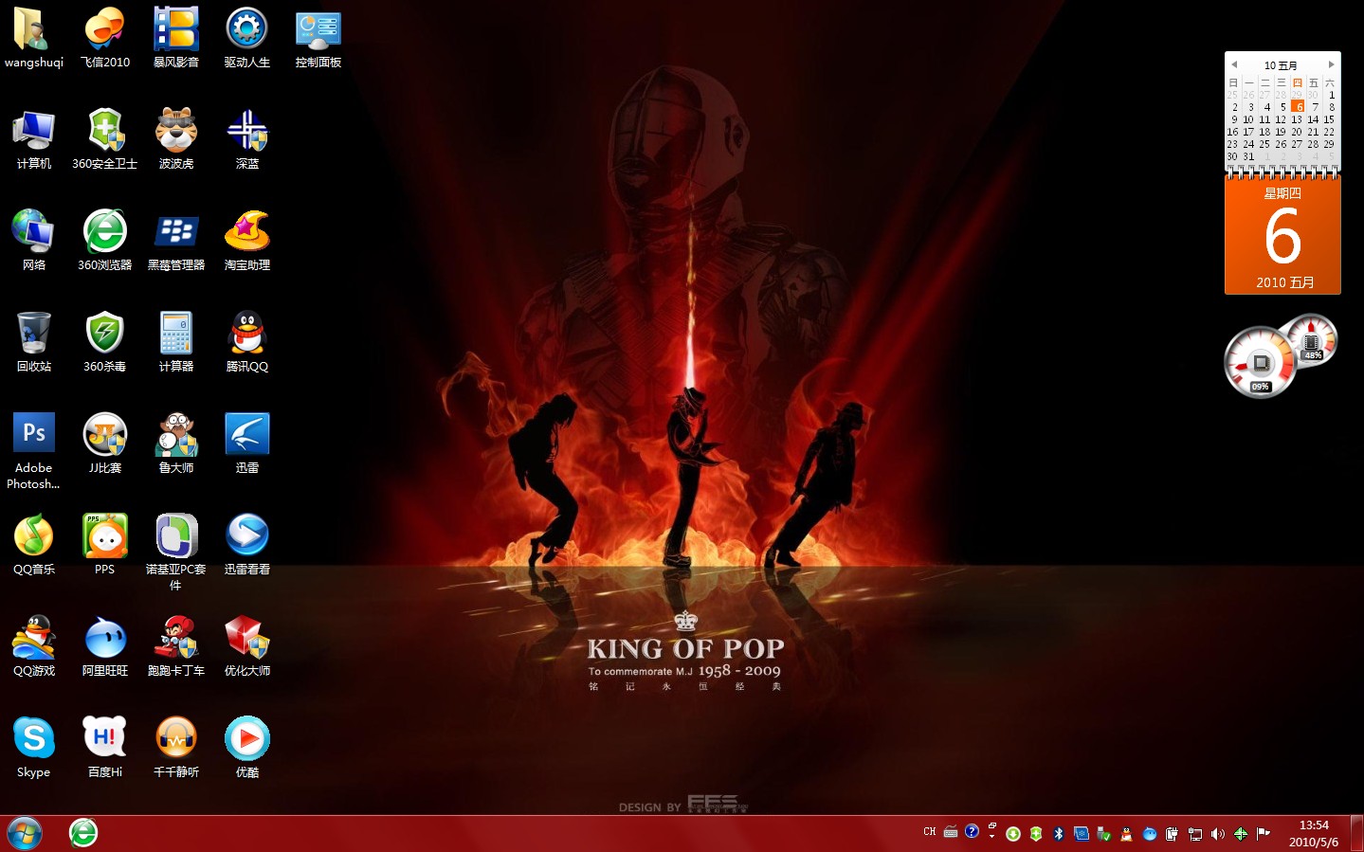Viewport: 1364px width, 852px height.
Task: Click the green download arrow tray icon
Action: click(x=1013, y=834)
